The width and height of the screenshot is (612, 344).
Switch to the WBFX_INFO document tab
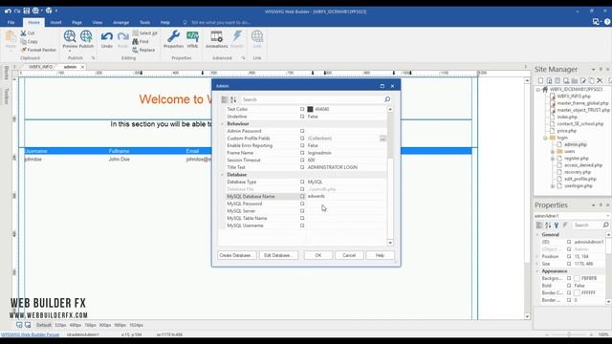(x=40, y=67)
